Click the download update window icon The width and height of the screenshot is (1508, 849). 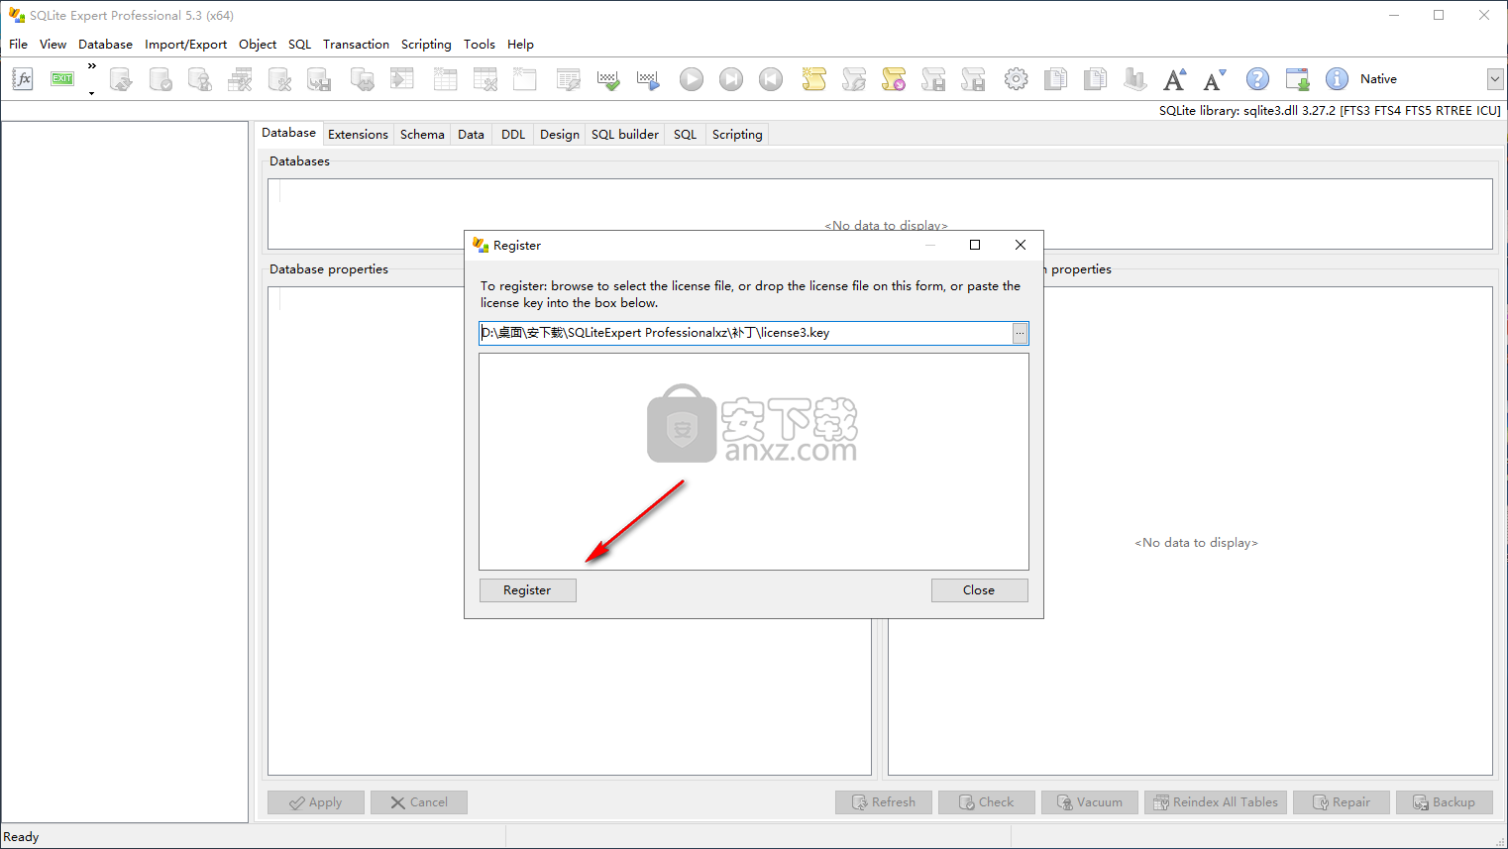coord(1297,79)
